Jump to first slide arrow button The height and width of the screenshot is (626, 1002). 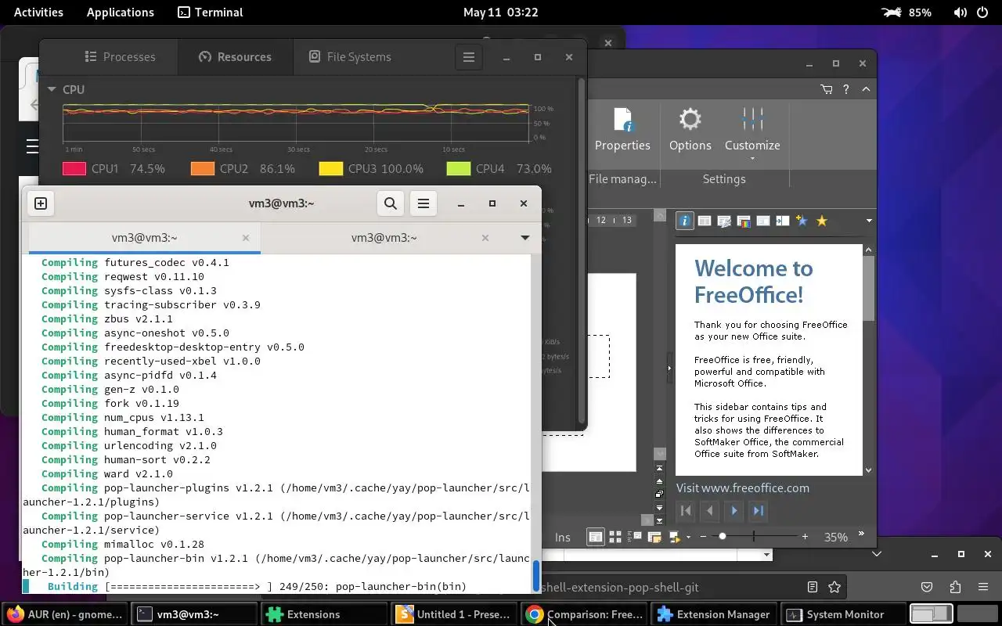tap(660, 469)
